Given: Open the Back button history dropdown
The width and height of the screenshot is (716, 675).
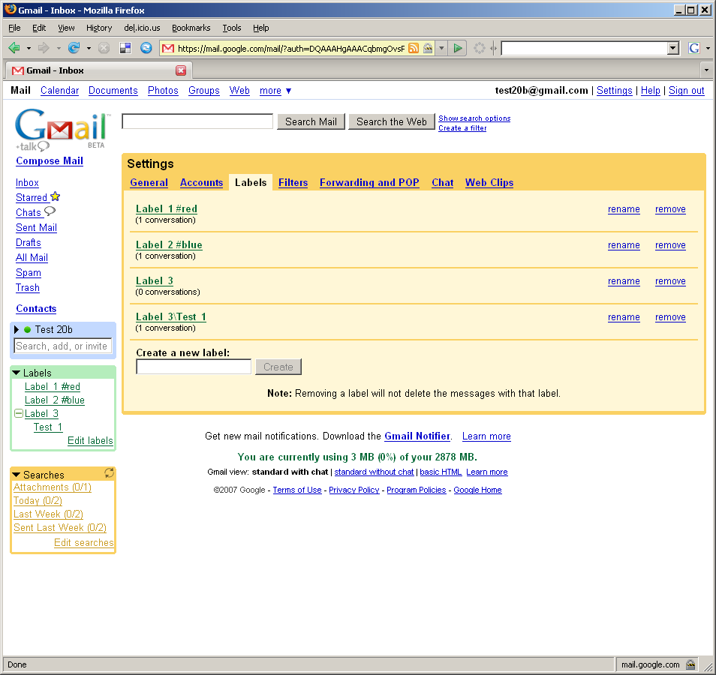Looking at the screenshot, I should click(x=29, y=48).
